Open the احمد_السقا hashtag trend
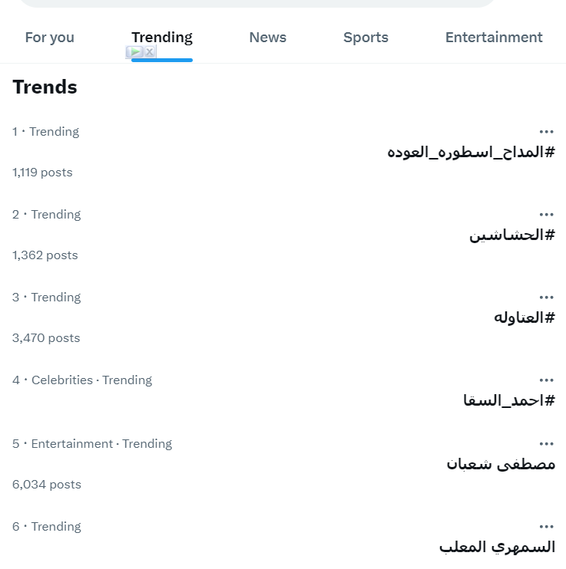 coord(509,400)
